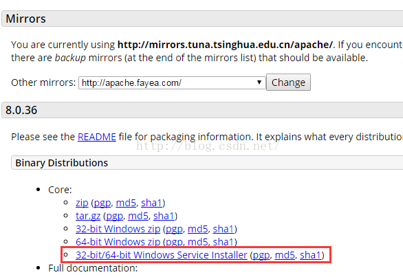The image size is (403, 277).
Task: Open the Other mirrors dropdown arrow
Action: coord(259,82)
